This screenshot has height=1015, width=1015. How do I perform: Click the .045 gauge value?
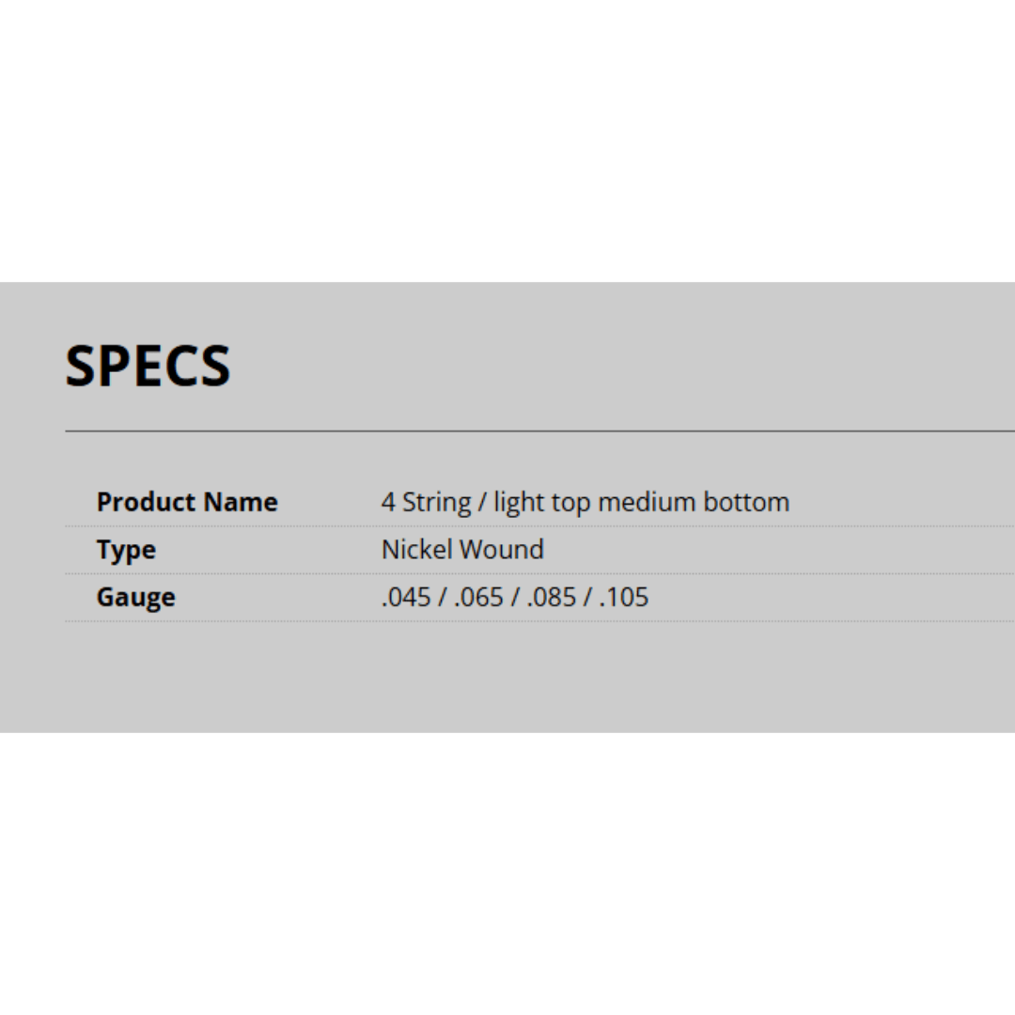click(x=406, y=598)
